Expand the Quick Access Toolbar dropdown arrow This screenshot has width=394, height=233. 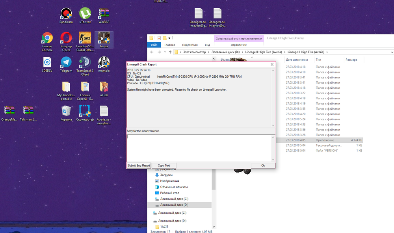pyautogui.click(x=169, y=38)
